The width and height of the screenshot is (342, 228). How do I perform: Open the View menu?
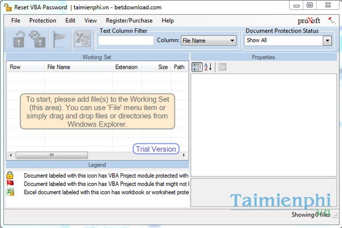(91, 21)
